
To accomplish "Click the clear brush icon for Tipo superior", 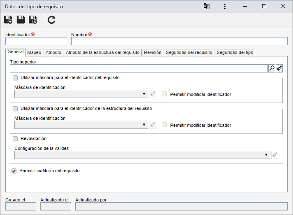I will pos(279,68).
